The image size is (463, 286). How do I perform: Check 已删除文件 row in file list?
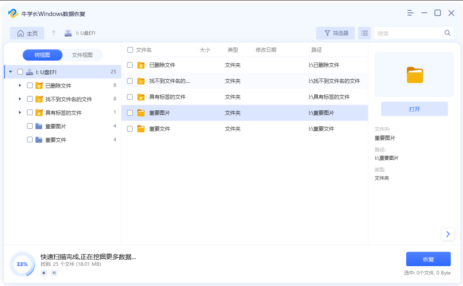[130, 65]
